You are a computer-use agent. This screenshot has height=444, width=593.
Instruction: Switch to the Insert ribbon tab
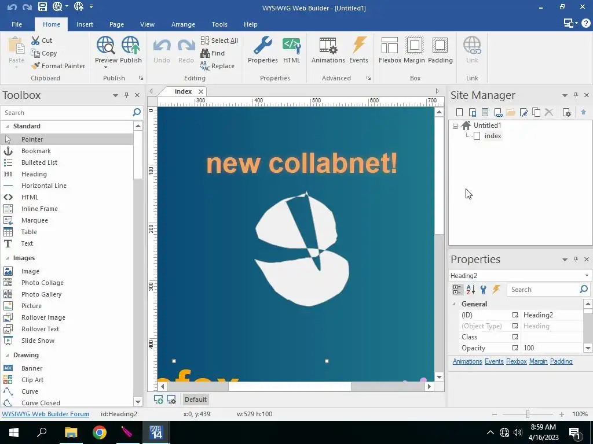[x=85, y=24]
